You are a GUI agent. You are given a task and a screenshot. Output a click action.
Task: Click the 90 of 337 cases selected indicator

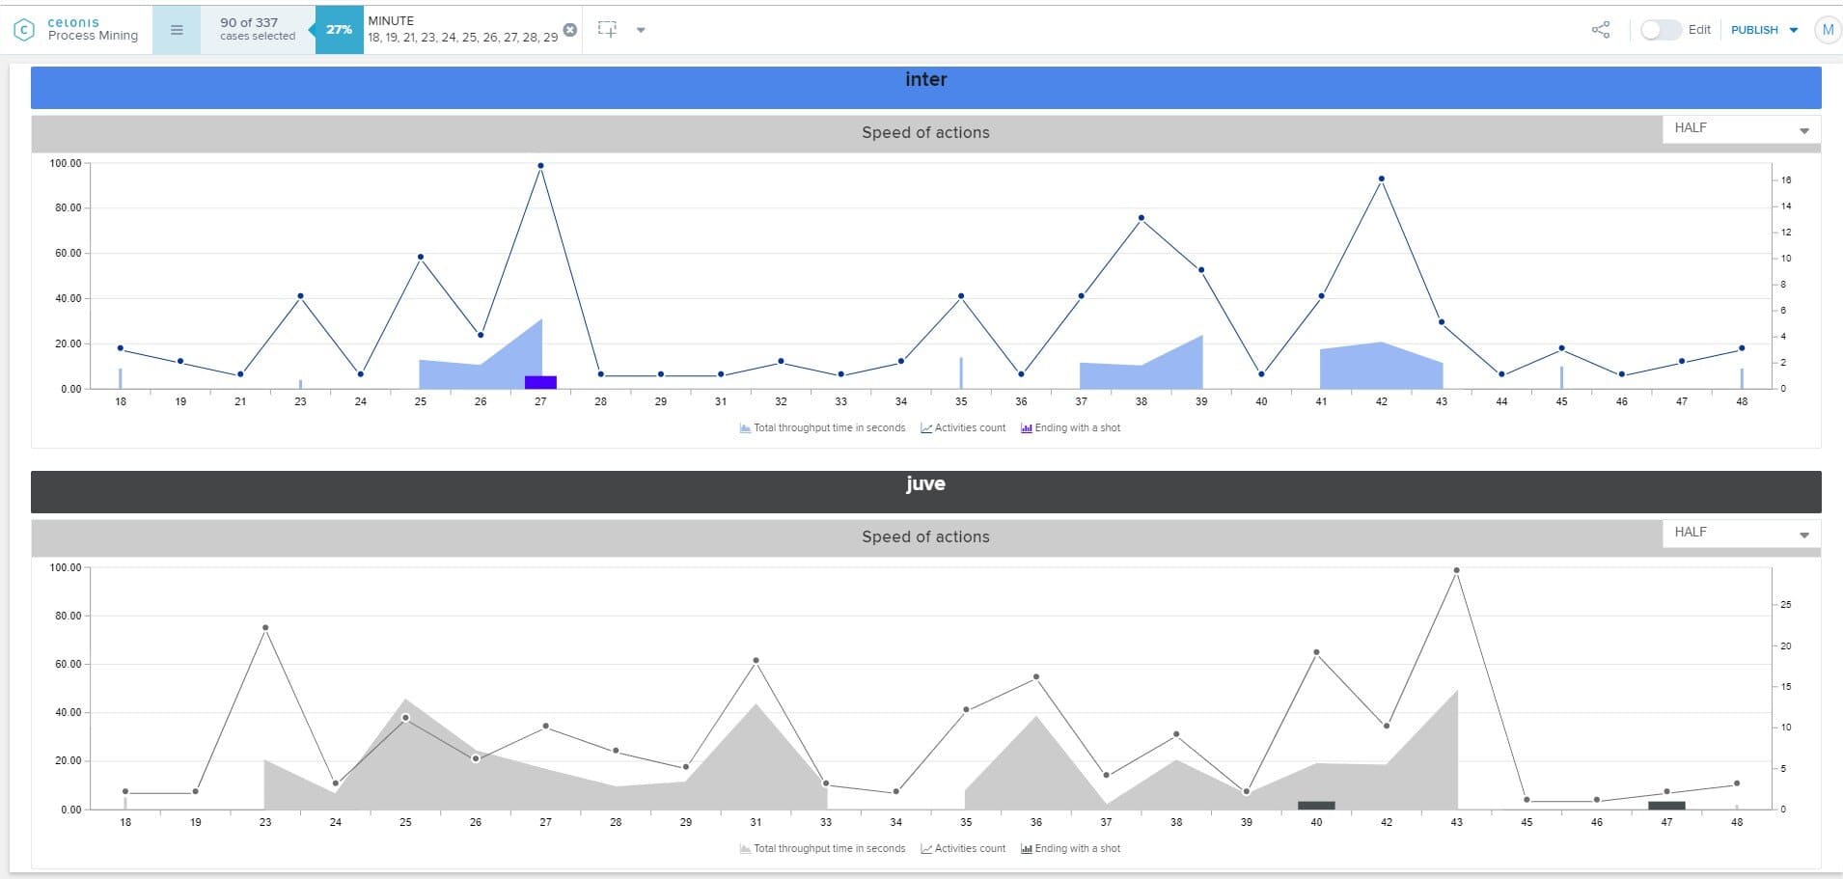tap(257, 30)
